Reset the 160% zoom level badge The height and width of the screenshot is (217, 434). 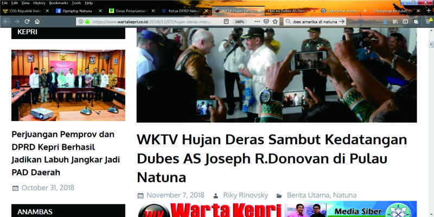coord(239,22)
